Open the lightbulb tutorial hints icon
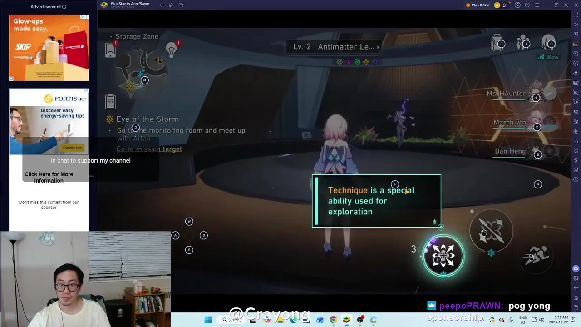Image resolution: width=581 pixels, height=327 pixels. pyautogui.click(x=171, y=50)
